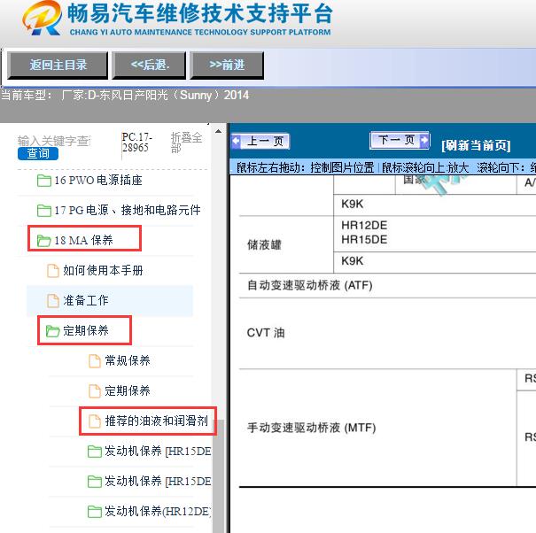The height and width of the screenshot is (533, 536).
Task: Click document icon of 定期保养 page
Action: tap(95, 390)
